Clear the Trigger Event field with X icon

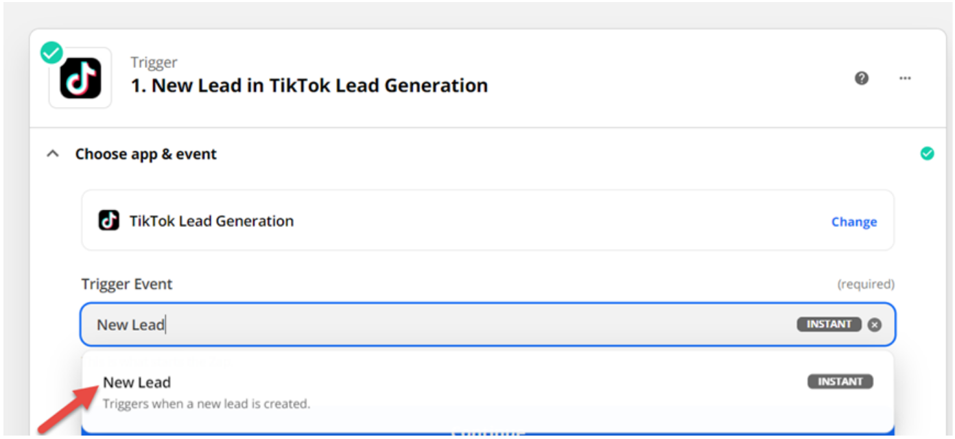click(874, 324)
